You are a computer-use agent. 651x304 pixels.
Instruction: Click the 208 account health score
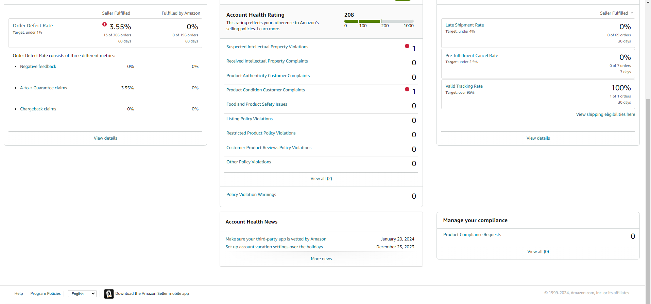pyautogui.click(x=349, y=15)
